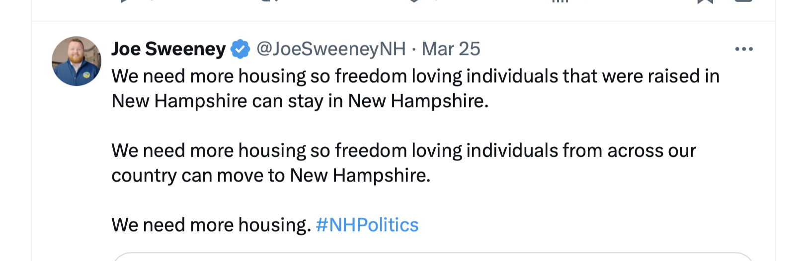The image size is (802, 261).
Task: Click the reply icon of the tweet above
Action: [125, 1]
